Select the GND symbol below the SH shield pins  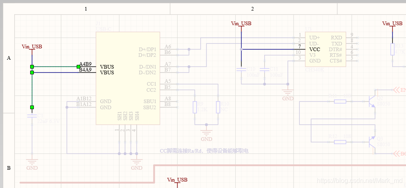point(136,164)
